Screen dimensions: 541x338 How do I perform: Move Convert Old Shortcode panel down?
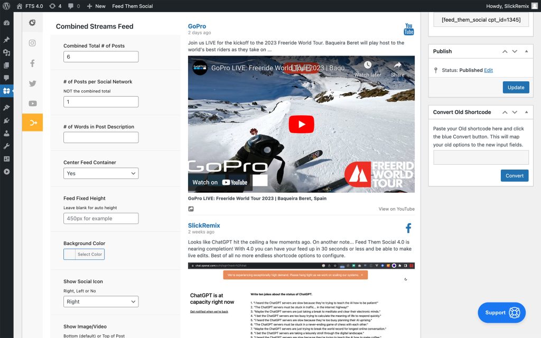click(x=515, y=112)
